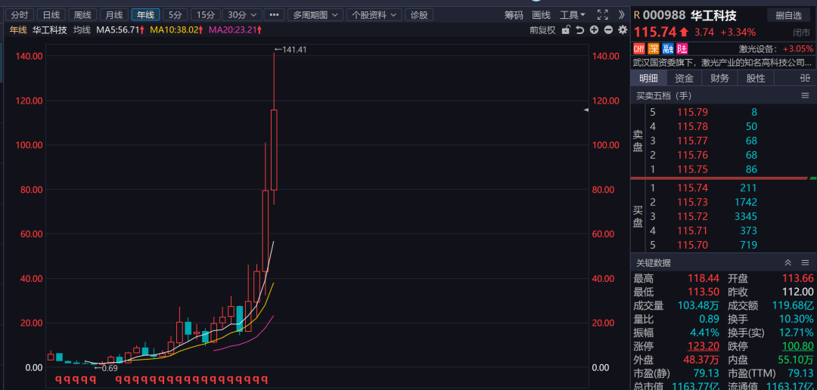Click the lock icon beside 前复权

pyautogui.click(x=564, y=30)
